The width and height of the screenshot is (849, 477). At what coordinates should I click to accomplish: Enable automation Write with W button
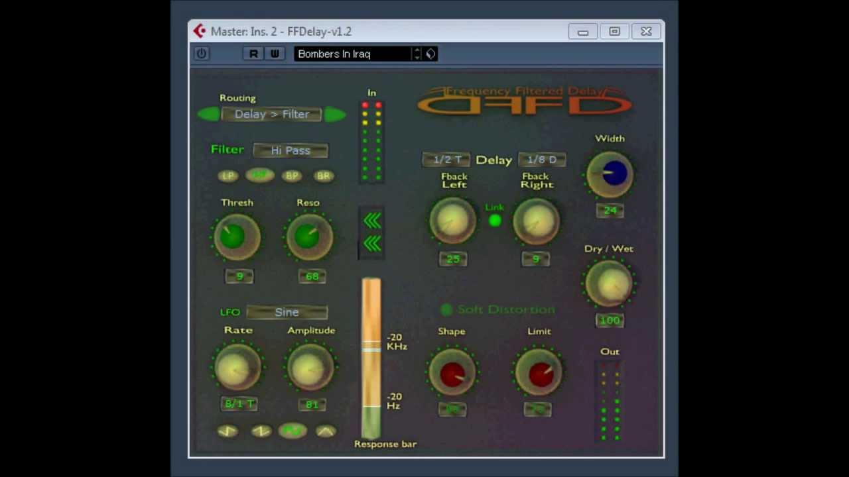point(274,54)
